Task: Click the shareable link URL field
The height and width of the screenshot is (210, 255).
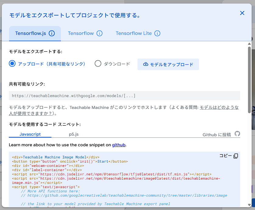Action: coord(124,96)
